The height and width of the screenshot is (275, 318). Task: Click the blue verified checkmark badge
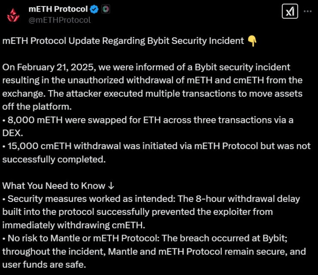point(94,9)
